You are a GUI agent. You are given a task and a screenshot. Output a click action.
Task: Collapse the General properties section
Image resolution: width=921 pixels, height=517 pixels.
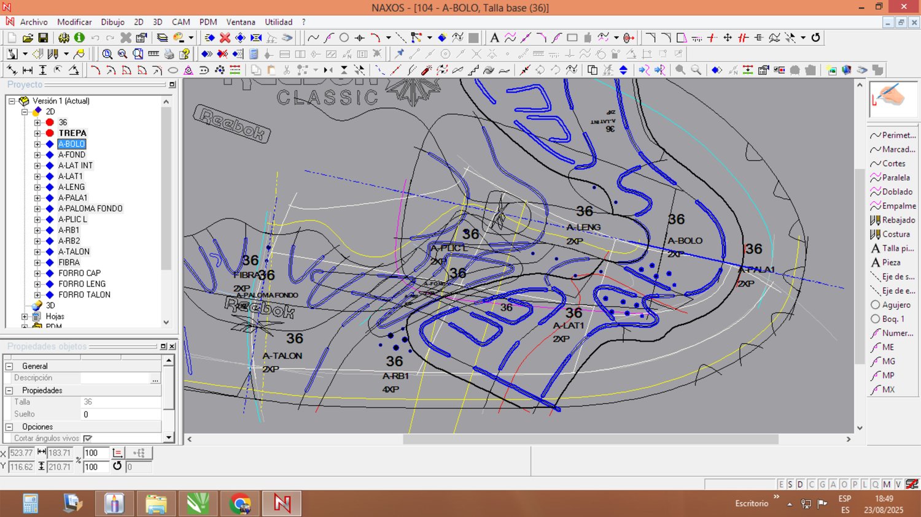point(9,366)
